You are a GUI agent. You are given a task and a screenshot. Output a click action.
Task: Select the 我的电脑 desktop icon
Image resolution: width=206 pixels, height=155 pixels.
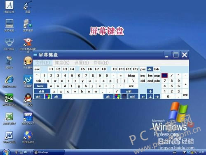point(9,25)
